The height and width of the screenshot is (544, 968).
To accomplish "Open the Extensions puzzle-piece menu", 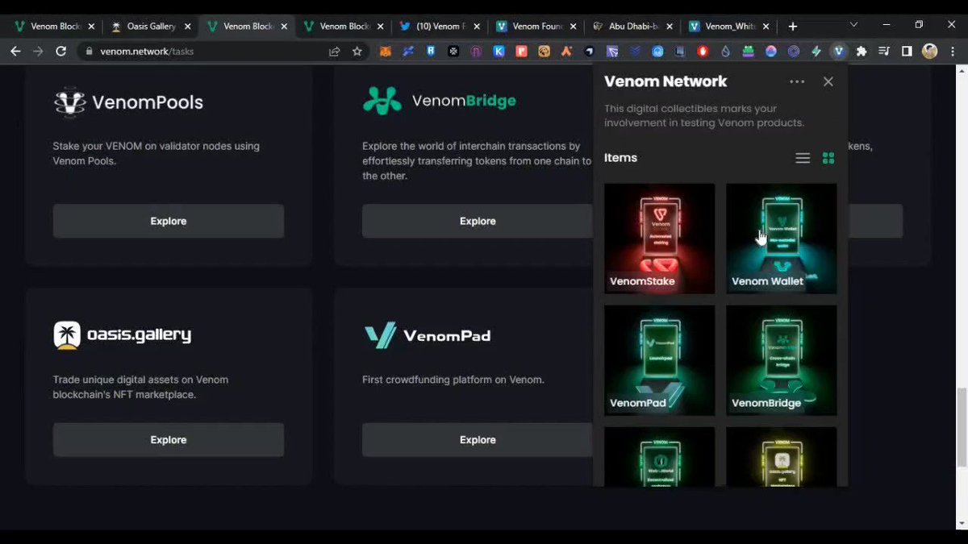I will click(x=862, y=51).
